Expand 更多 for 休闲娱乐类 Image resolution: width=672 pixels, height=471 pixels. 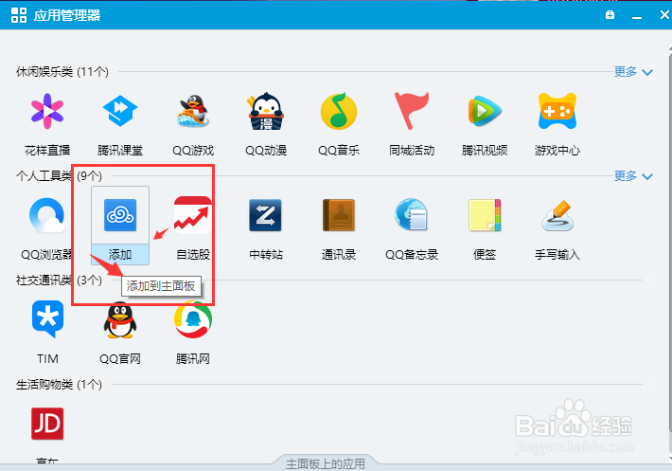point(633,72)
